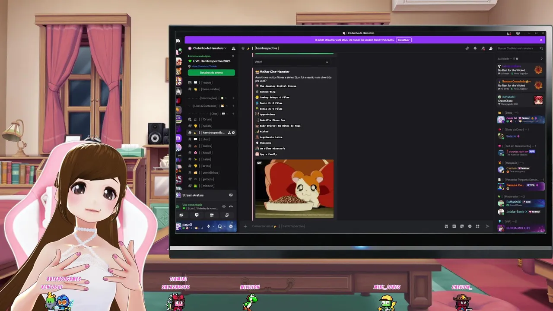Open the kawaii channel

pyautogui.click(x=211, y=152)
